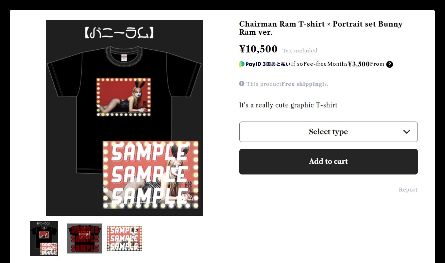The width and height of the screenshot is (445, 263).
Task: Click the Free shipping text
Action: coord(302,84)
